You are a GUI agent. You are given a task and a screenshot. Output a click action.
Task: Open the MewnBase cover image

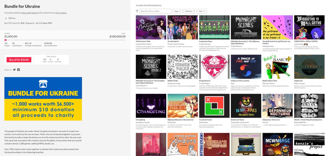tap(278, 144)
